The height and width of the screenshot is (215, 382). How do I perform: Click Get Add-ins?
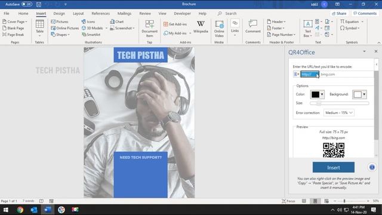(x=175, y=24)
